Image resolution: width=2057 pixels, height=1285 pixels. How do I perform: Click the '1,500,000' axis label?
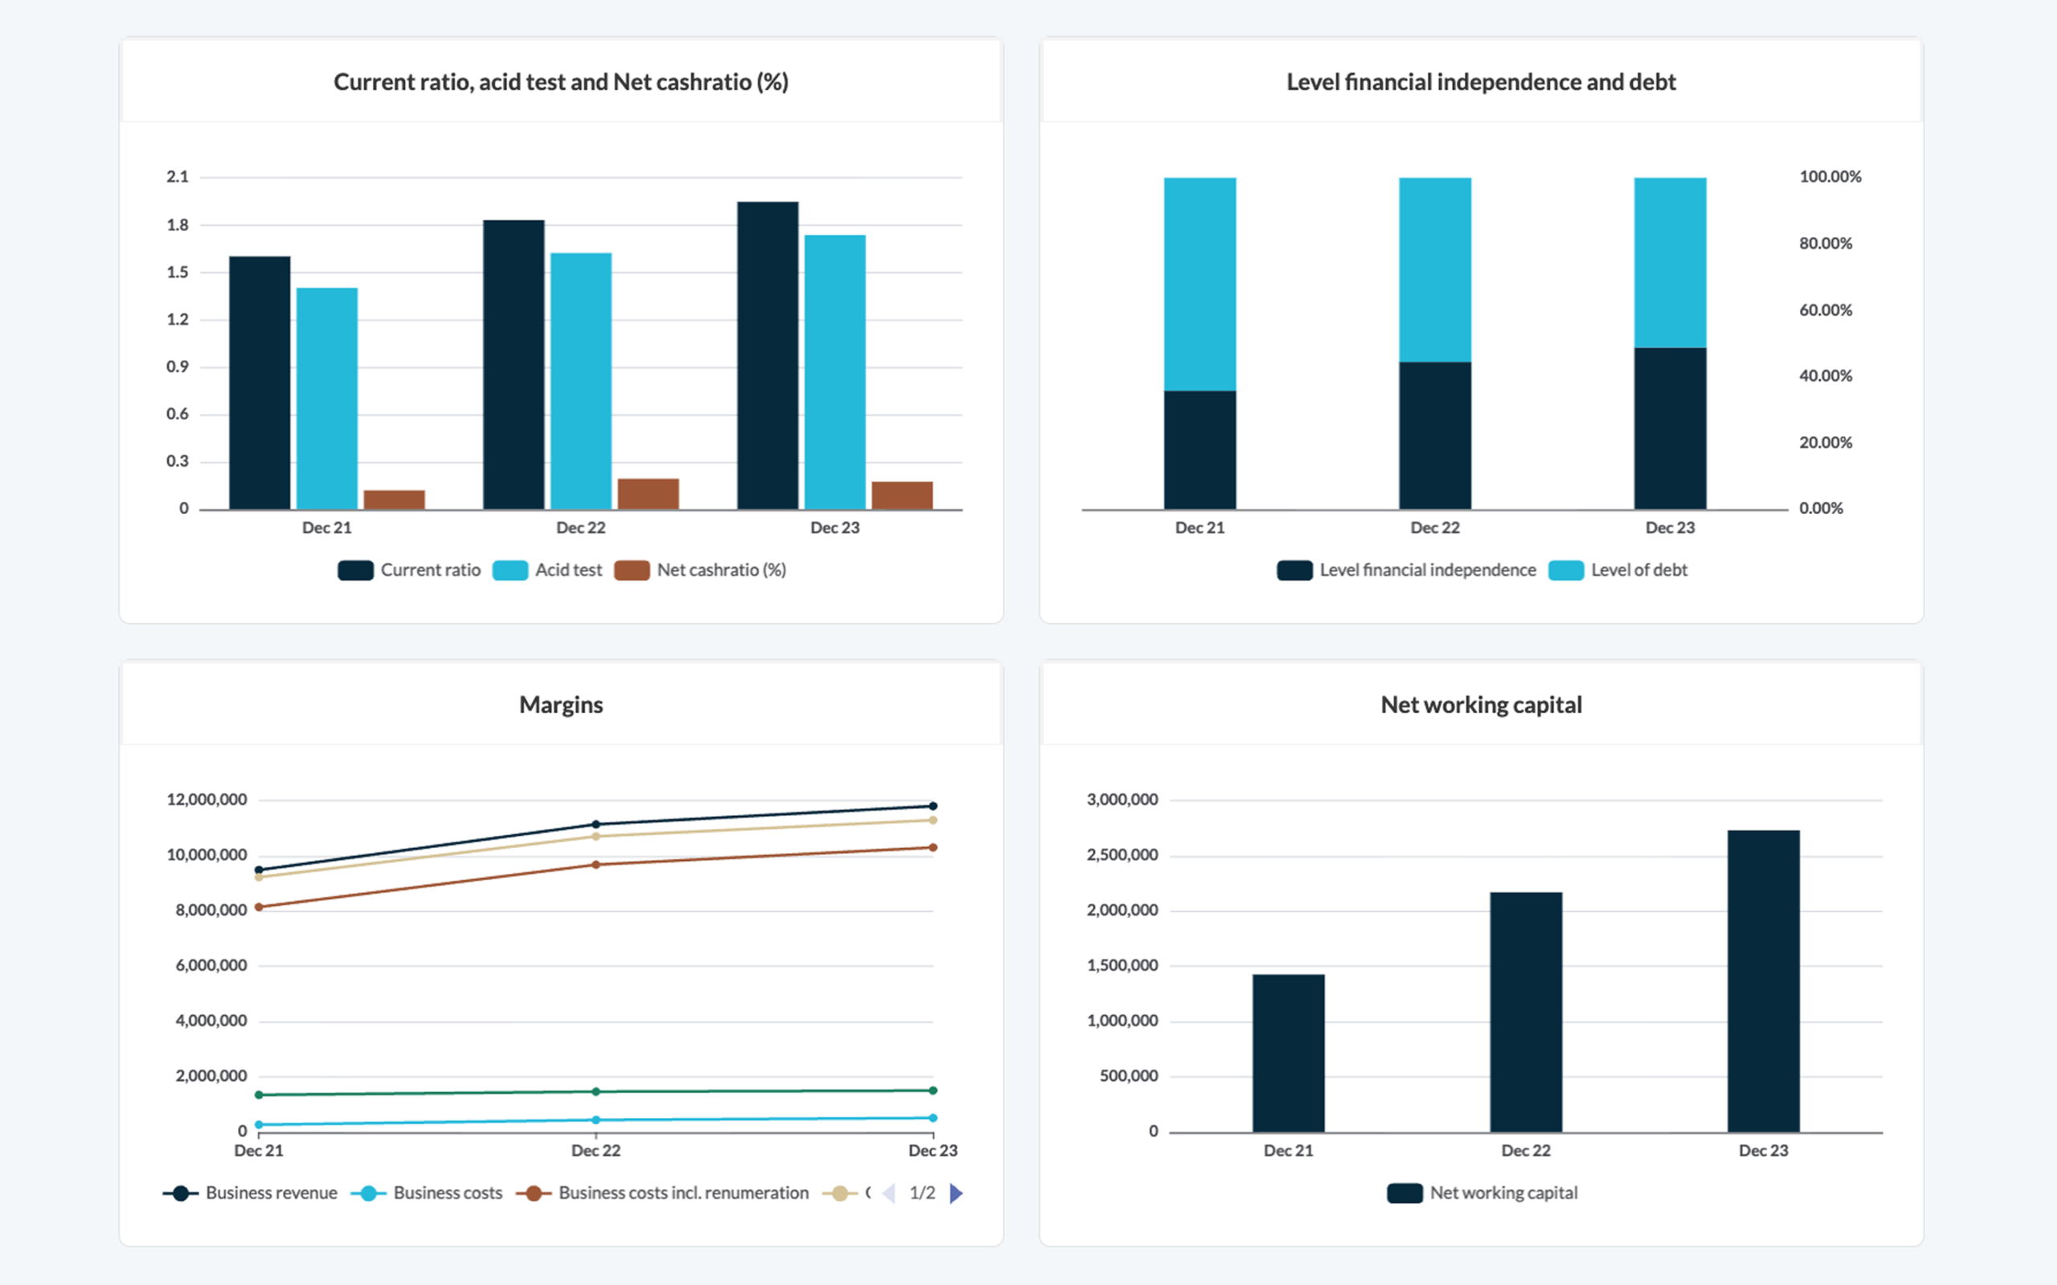click(x=1122, y=965)
